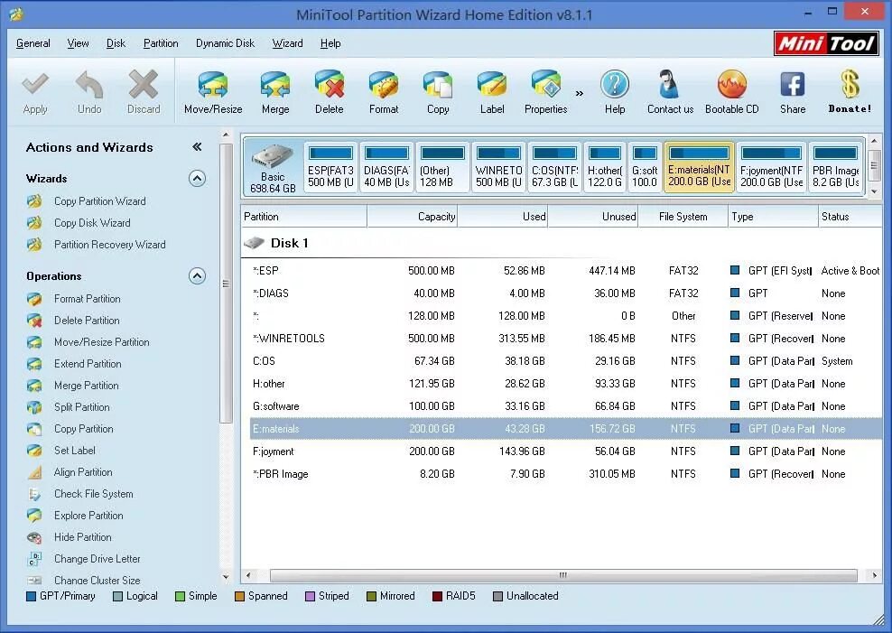Click the partition list horizontal scrollbar thumb
This screenshot has width=892, height=633.
[x=563, y=575]
